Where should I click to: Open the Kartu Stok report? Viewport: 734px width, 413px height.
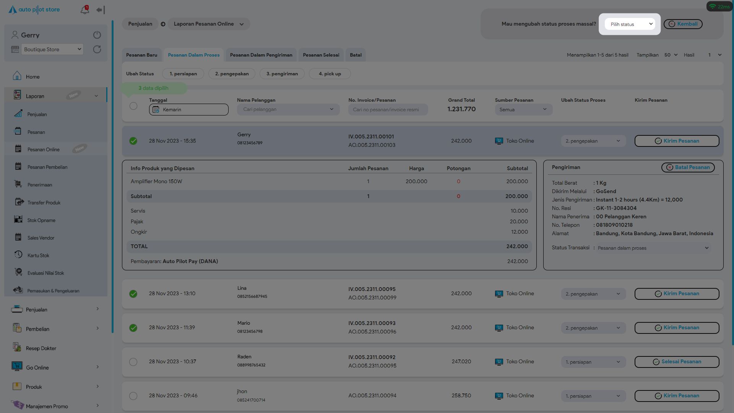click(38, 255)
